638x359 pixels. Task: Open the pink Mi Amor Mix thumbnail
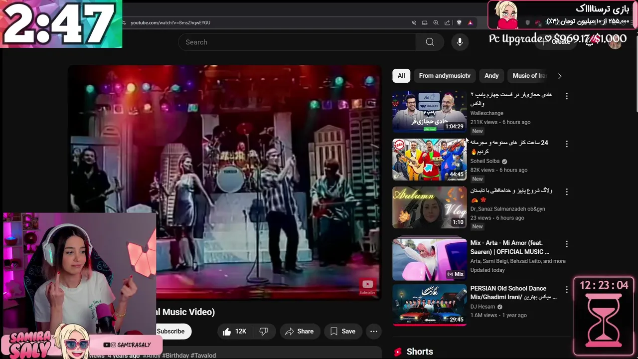pos(429,260)
